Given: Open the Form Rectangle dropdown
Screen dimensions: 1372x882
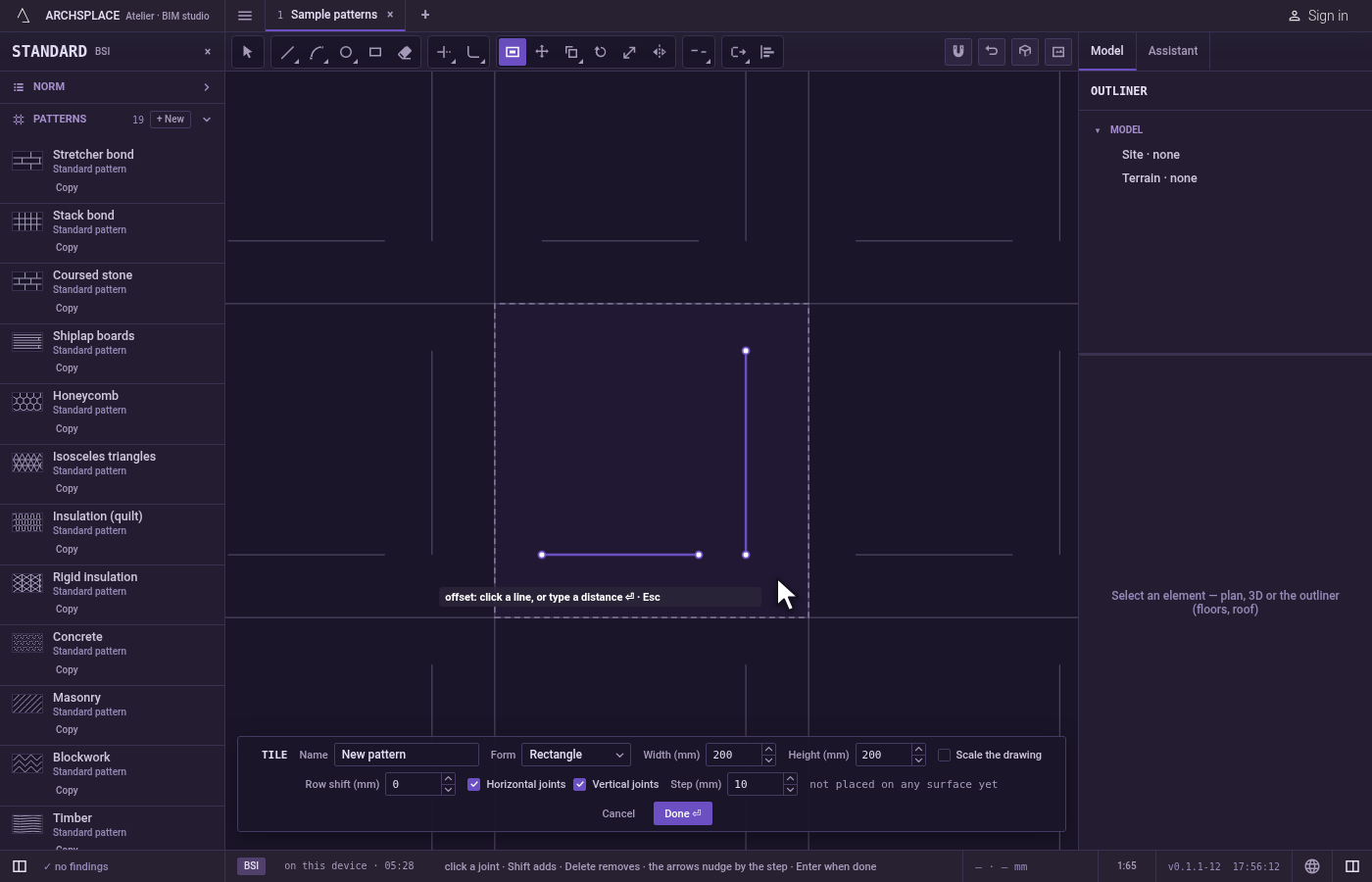Looking at the screenshot, I should [x=576, y=755].
